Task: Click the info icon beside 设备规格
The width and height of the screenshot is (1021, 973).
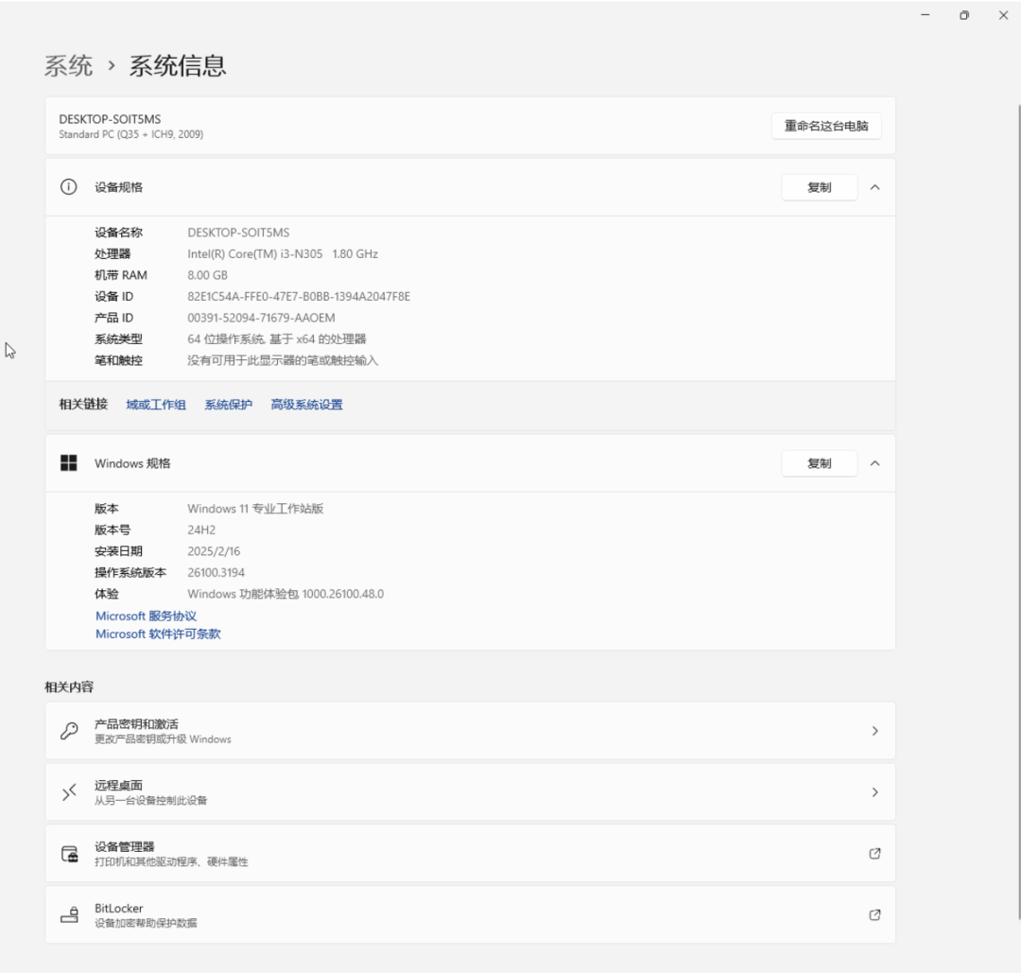Action: 68,187
